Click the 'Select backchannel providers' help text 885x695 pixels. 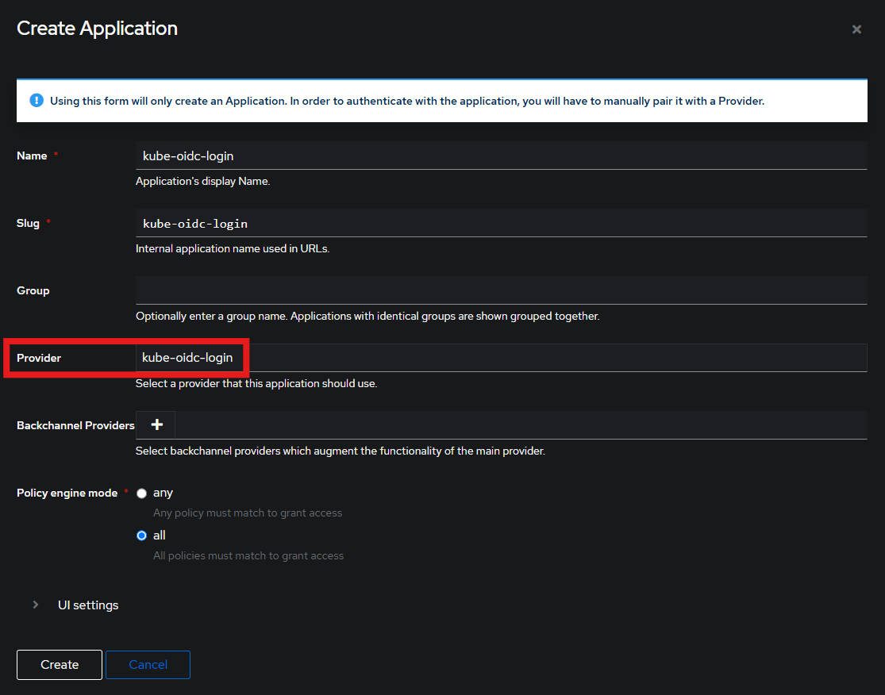(341, 451)
